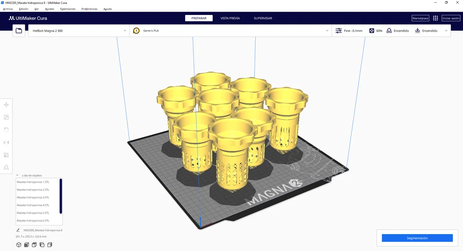Open the Per Model Settings tool

(x=6, y=155)
